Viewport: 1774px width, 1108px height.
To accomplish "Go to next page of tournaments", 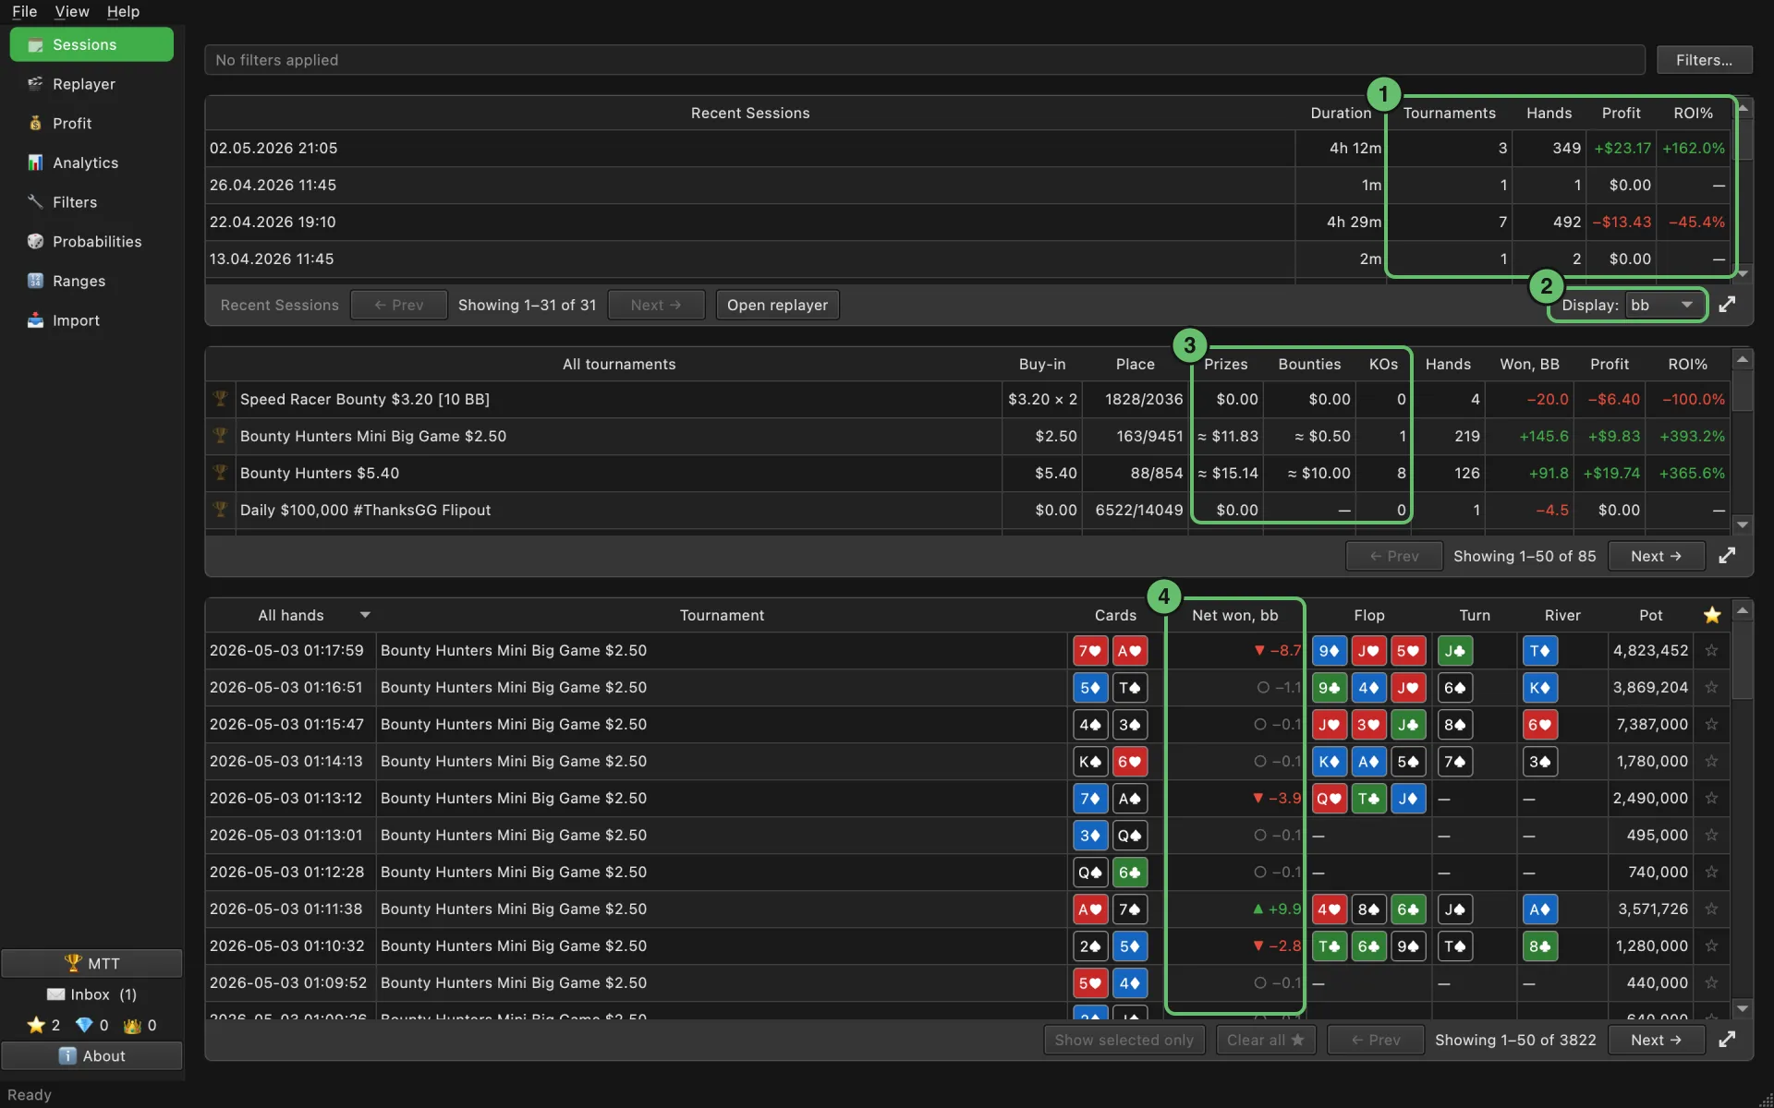I will tap(1656, 556).
